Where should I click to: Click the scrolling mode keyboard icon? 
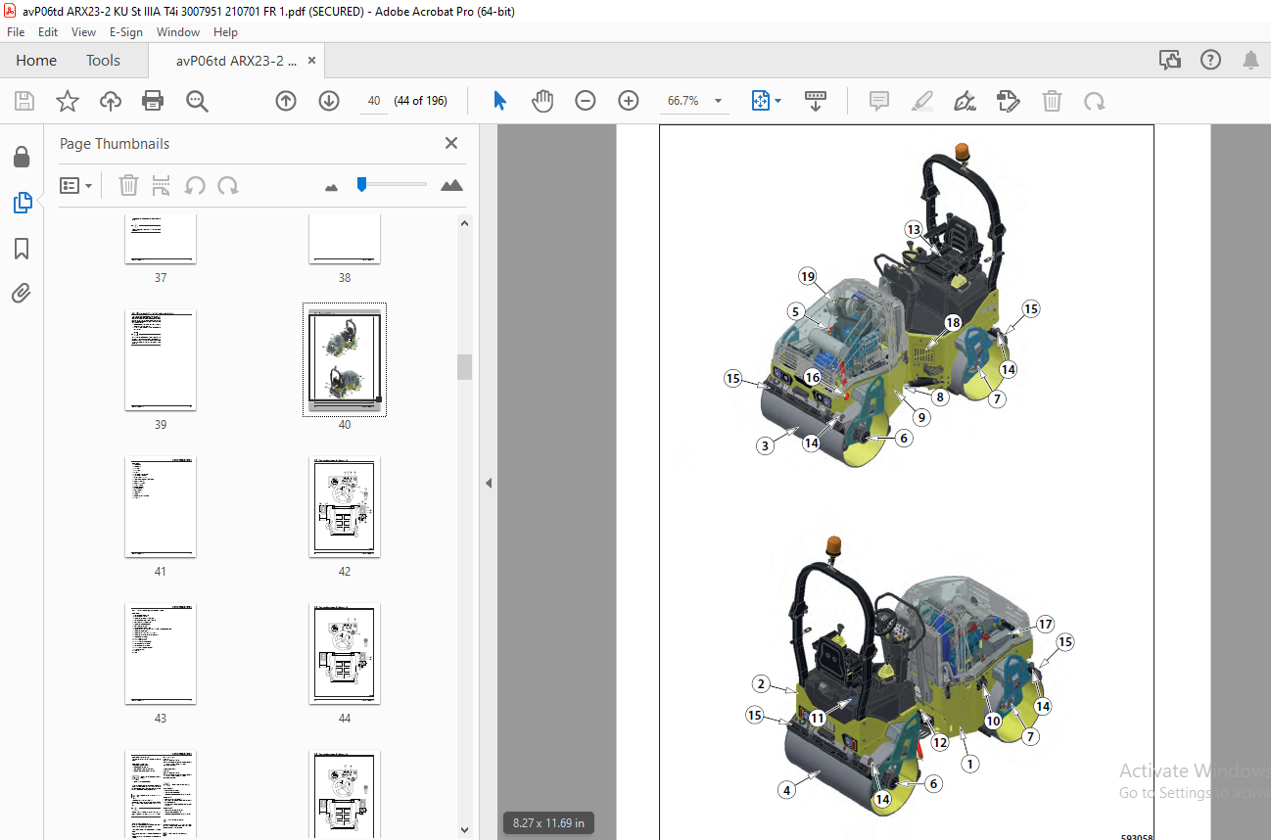pos(816,101)
